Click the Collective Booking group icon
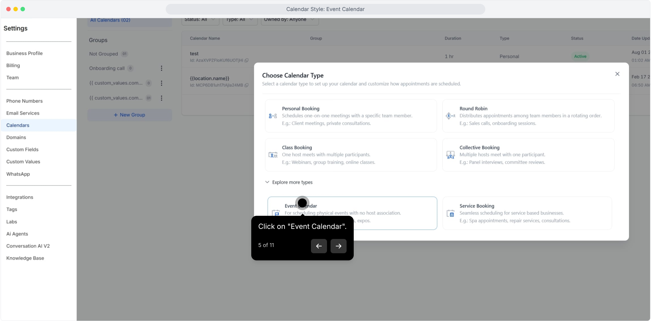Screen dimensions: 651x321 tap(450, 155)
